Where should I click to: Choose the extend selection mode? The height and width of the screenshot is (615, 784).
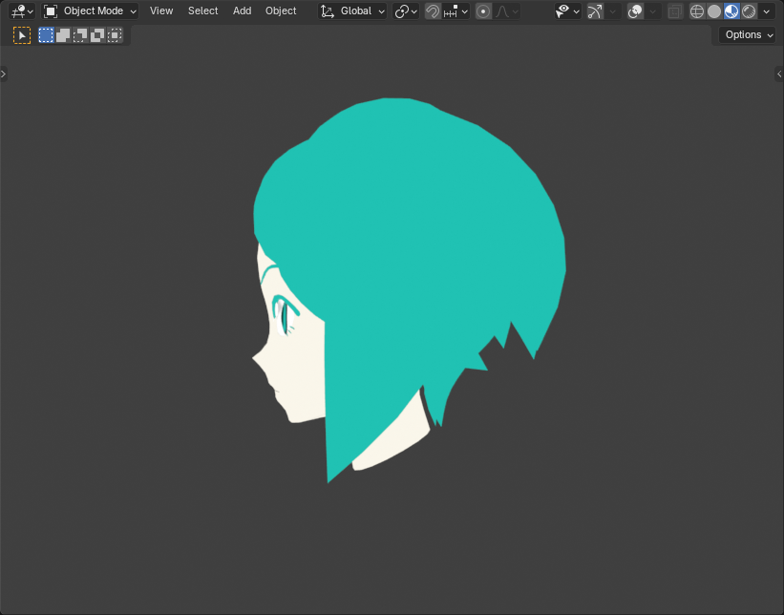coord(63,35)
